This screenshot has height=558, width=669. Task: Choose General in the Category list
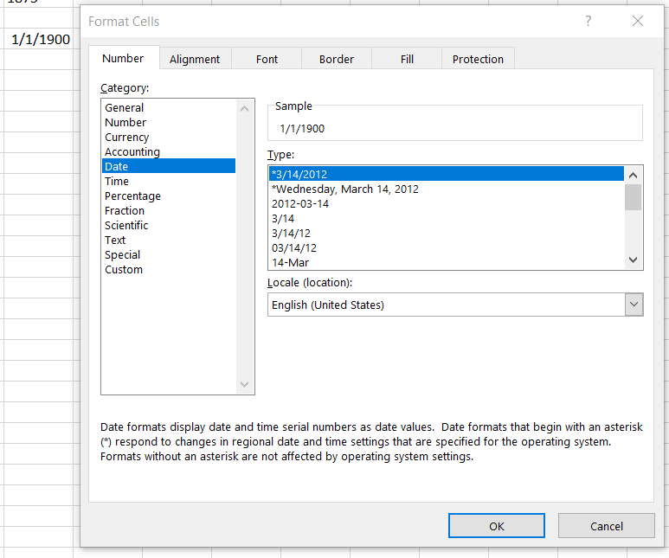pyautogui.click(x=169, y=107)
